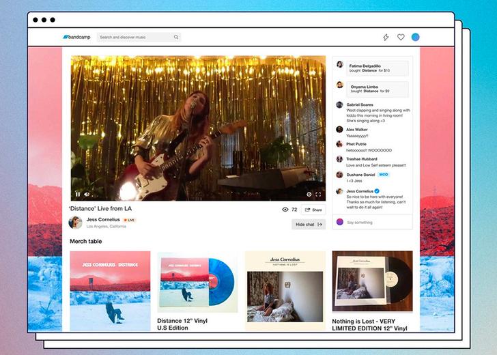Image resolution: width=497 pixels, height=355 pixels.
Task: Open Jess Cornelius artist avatar
Action: click(x=75, y=222)
